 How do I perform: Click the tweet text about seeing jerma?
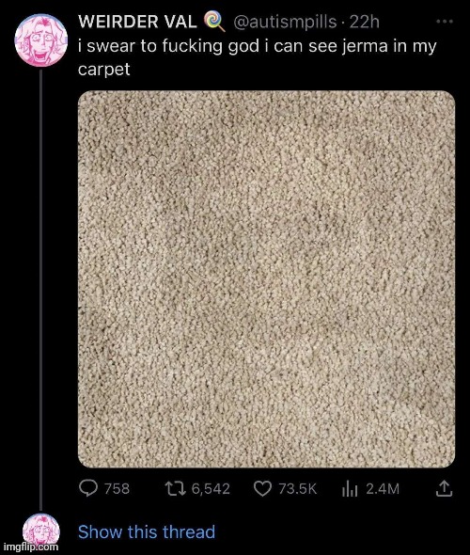[x=258, y=57]
